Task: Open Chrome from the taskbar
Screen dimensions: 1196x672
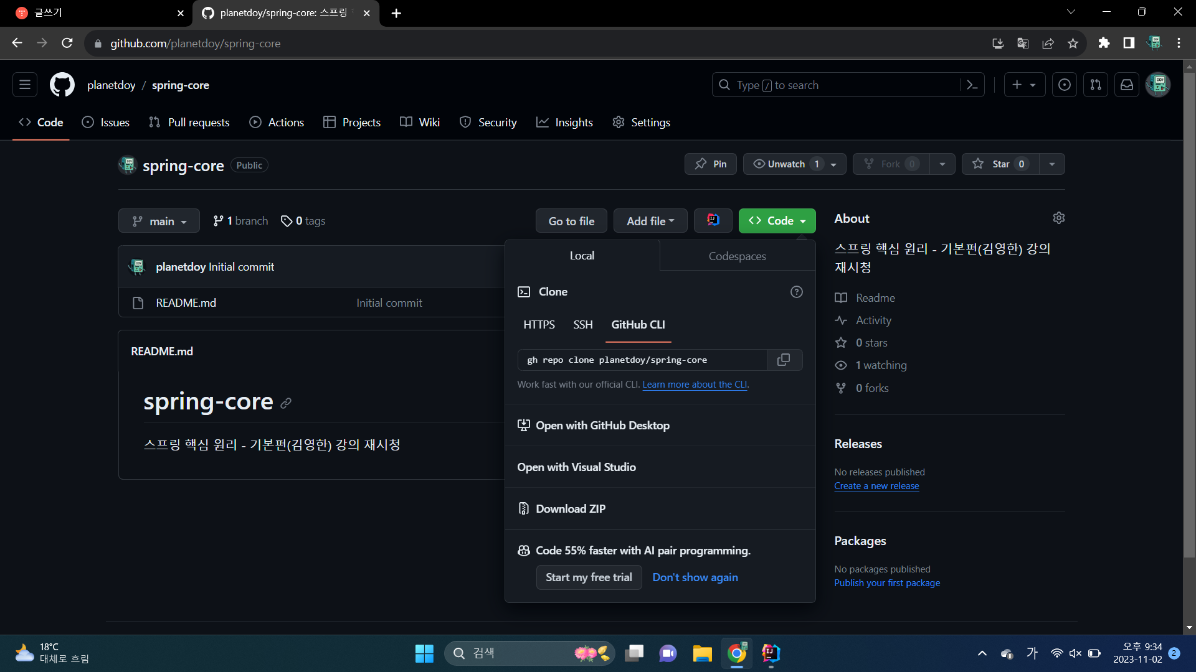Action: click(x=737, y=653)
